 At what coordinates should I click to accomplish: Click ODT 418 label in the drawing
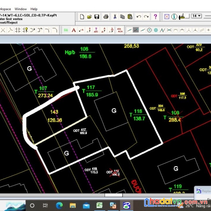(91, 170)
